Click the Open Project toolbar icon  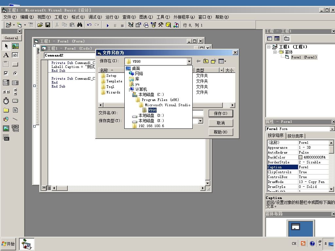(x=40, y=25)
